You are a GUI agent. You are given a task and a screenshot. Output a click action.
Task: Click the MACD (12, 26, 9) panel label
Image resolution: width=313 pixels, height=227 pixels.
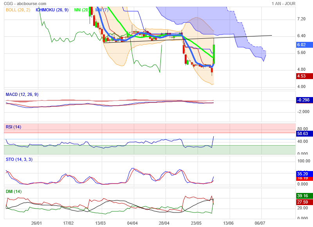click(x=22, y=94)
